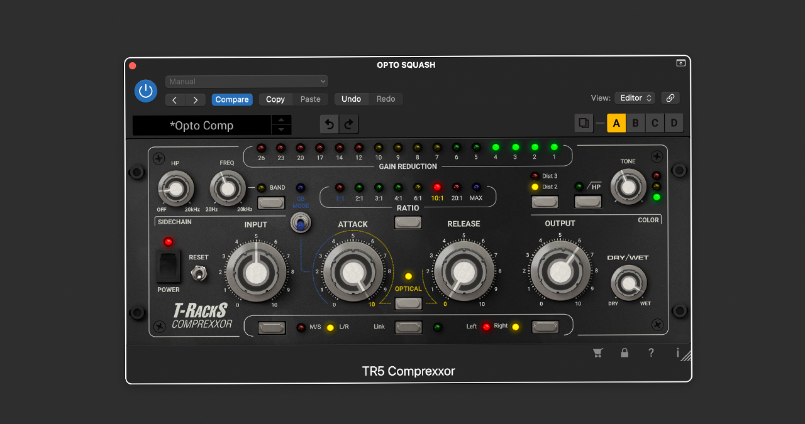Click the copy preset slot icon
The width and height of the screenshot is (805, 424).
584,123
